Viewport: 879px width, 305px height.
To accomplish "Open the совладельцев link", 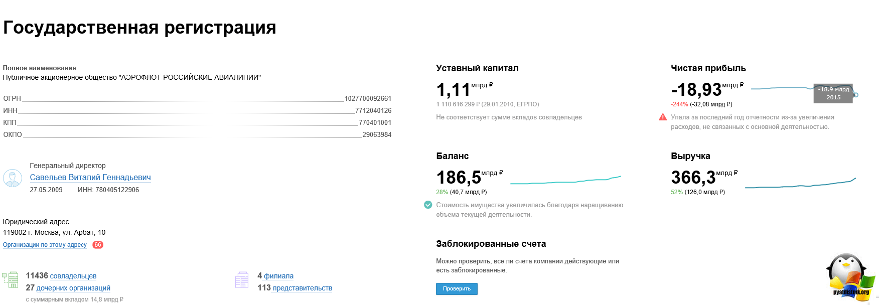I will pyautogui.click(x=73, y=276).
